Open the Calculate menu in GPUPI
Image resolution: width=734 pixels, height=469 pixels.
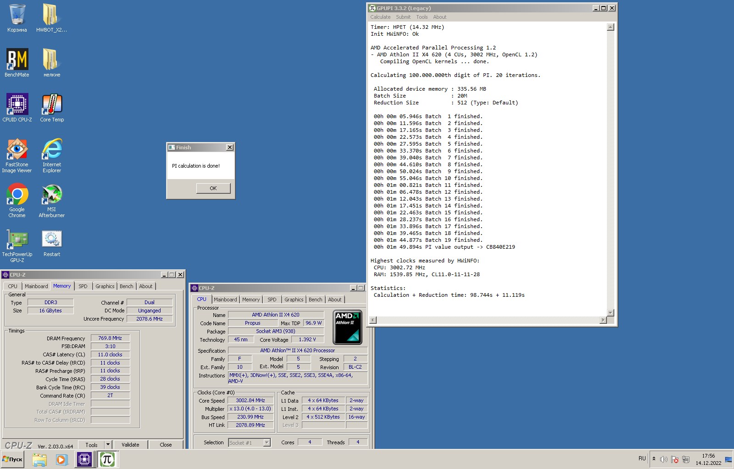[x=380, y=17]
